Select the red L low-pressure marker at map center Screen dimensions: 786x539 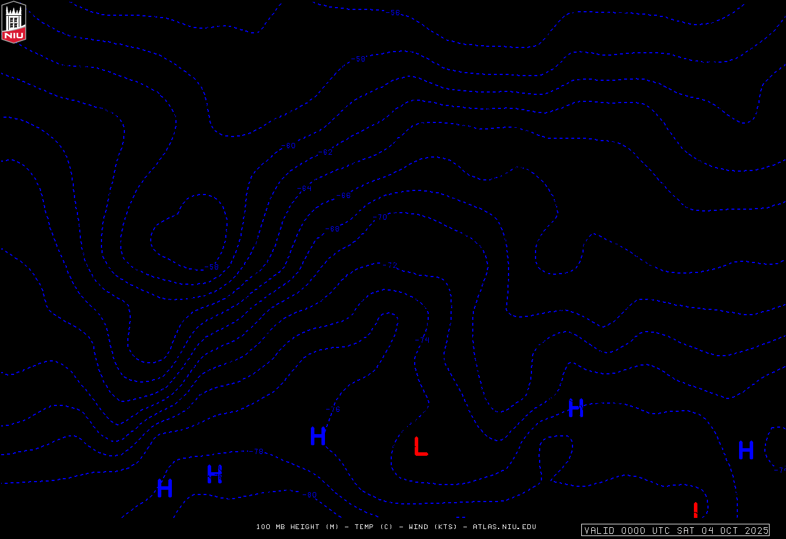[421, 446]
